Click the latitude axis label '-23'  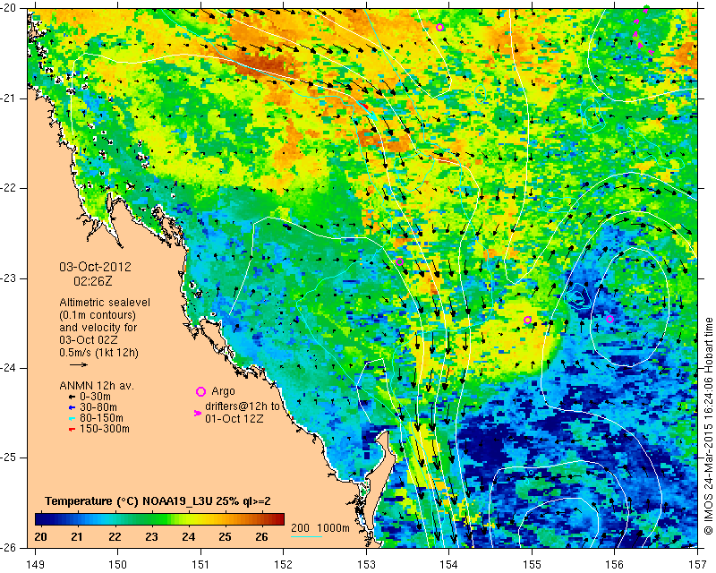8,278
